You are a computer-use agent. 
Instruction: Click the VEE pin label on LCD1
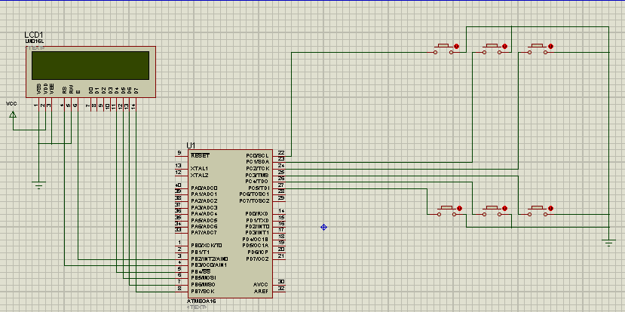click(x=52, y=89)
